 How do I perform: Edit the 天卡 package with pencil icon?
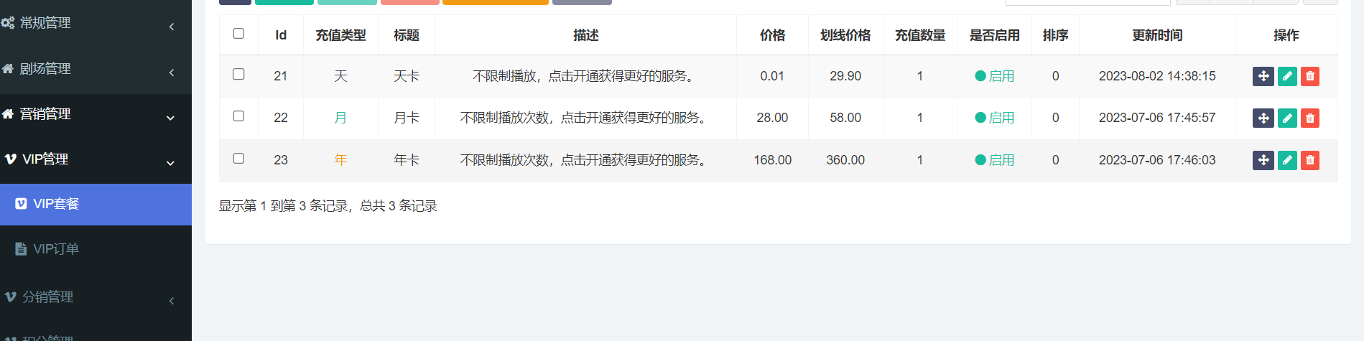[1287, 76]
